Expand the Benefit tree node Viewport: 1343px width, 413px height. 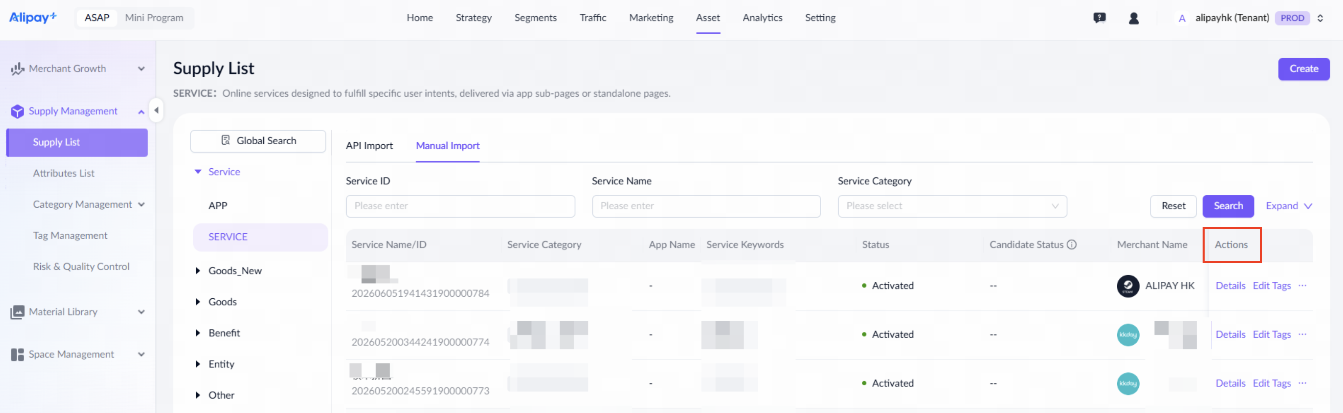tap(198, 333)
